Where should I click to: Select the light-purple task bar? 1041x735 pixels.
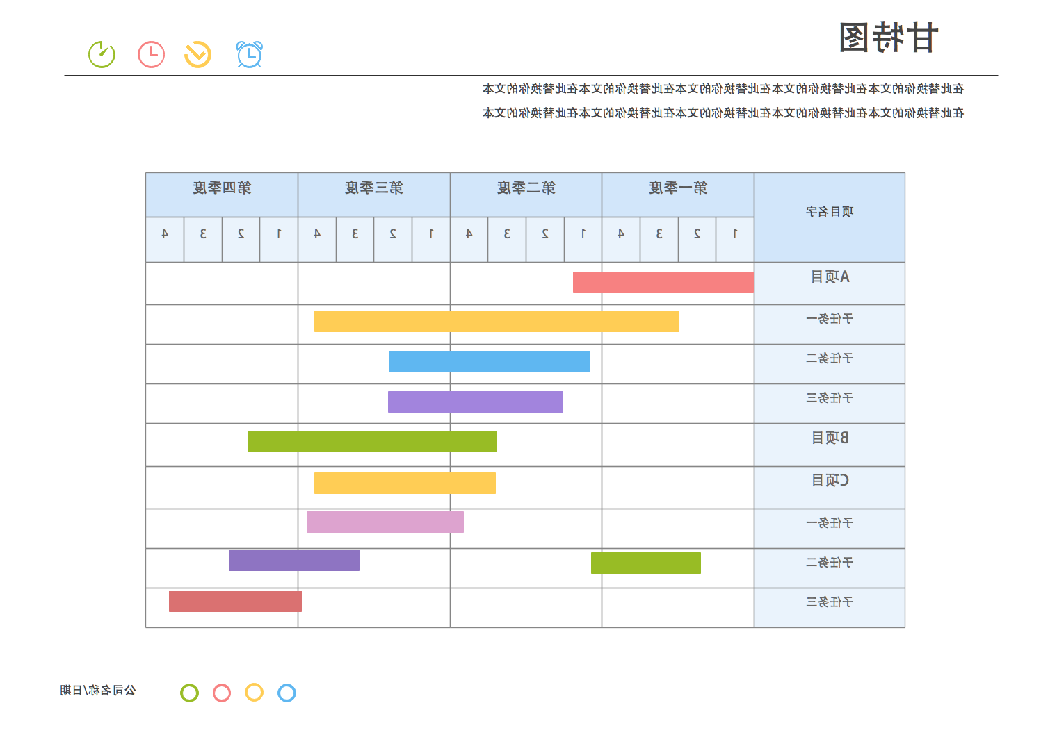(x=476, y=402)
